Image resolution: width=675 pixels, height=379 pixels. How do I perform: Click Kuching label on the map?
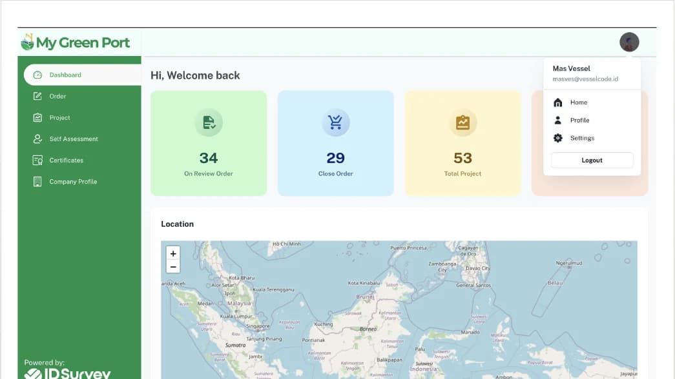click(324, 324)
